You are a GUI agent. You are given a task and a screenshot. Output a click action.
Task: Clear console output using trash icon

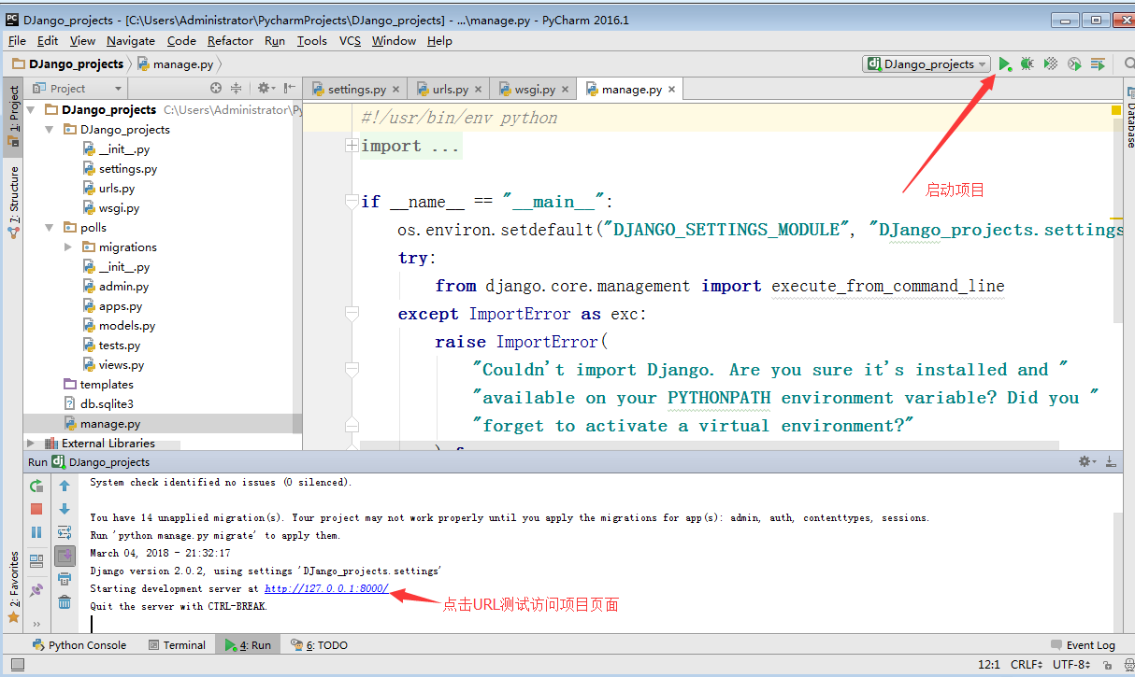65,602
